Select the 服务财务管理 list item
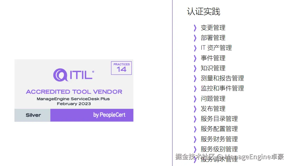Image resolution: width=289 pixels, height=166 pixels. (219, 139)
